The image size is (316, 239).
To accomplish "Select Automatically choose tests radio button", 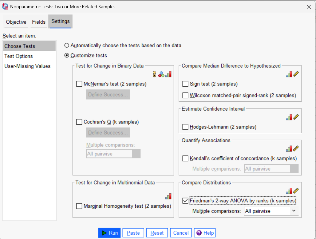I will (66, 45).
